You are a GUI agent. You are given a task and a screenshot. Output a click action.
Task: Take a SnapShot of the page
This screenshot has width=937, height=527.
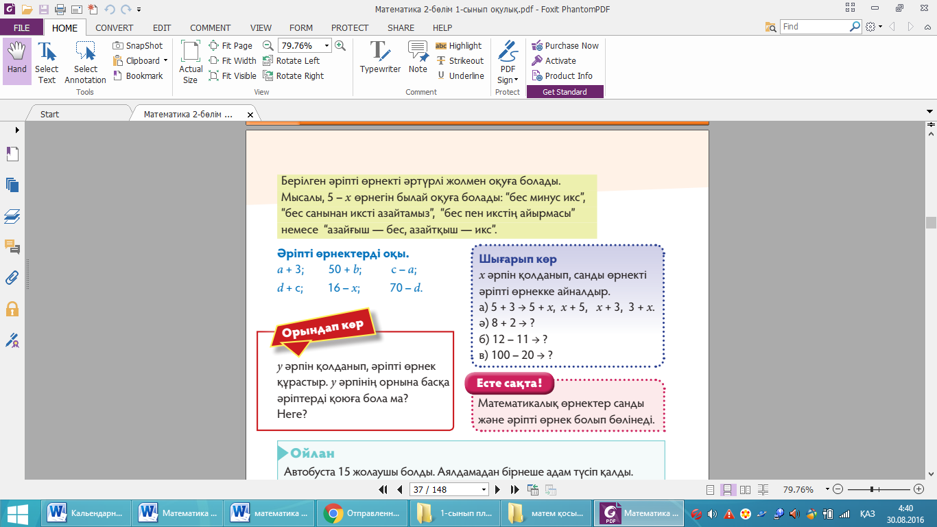point(138,46)
